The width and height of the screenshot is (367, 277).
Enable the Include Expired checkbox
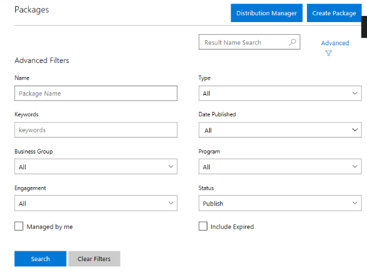click(x=203, y=226)
